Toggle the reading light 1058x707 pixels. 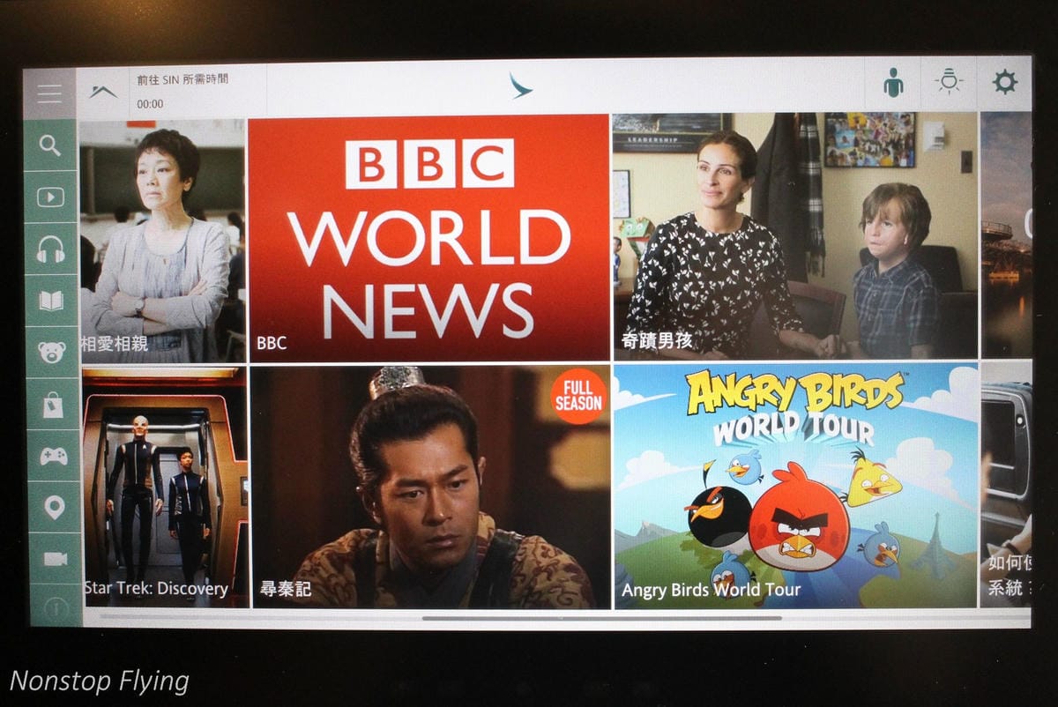point(949,82)
